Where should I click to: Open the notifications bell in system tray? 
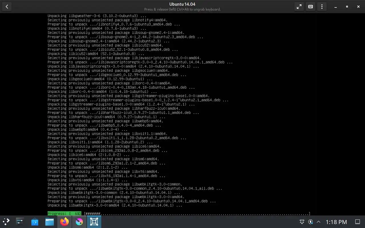(x=302, y=222)
